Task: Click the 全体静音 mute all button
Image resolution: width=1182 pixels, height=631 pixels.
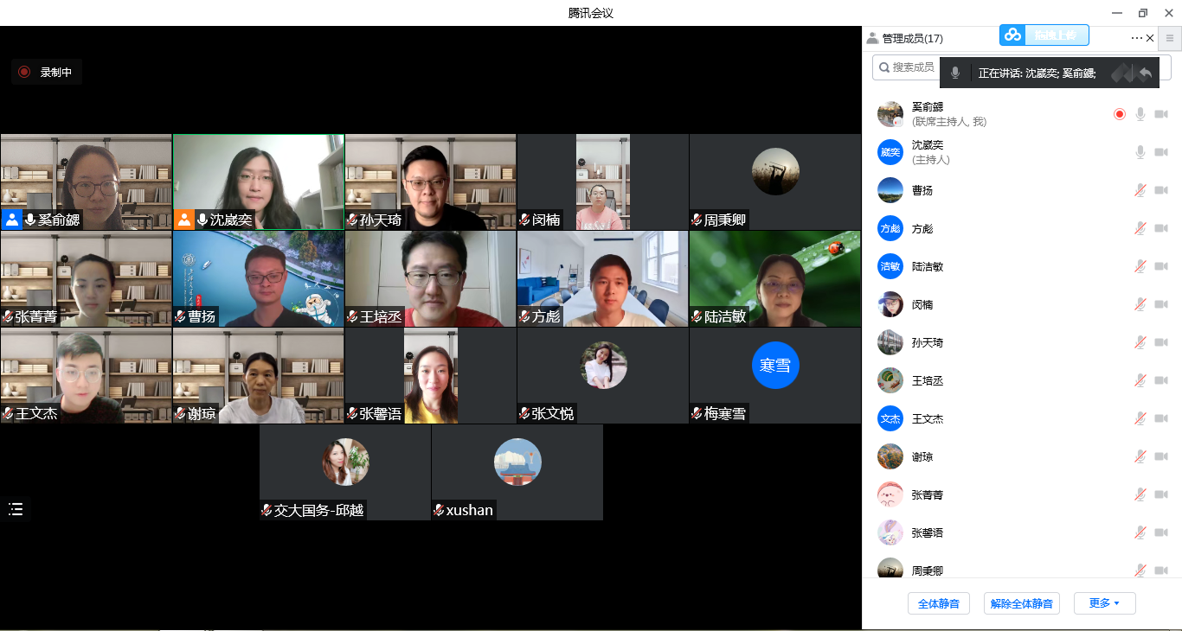Action: click(938, 603)
